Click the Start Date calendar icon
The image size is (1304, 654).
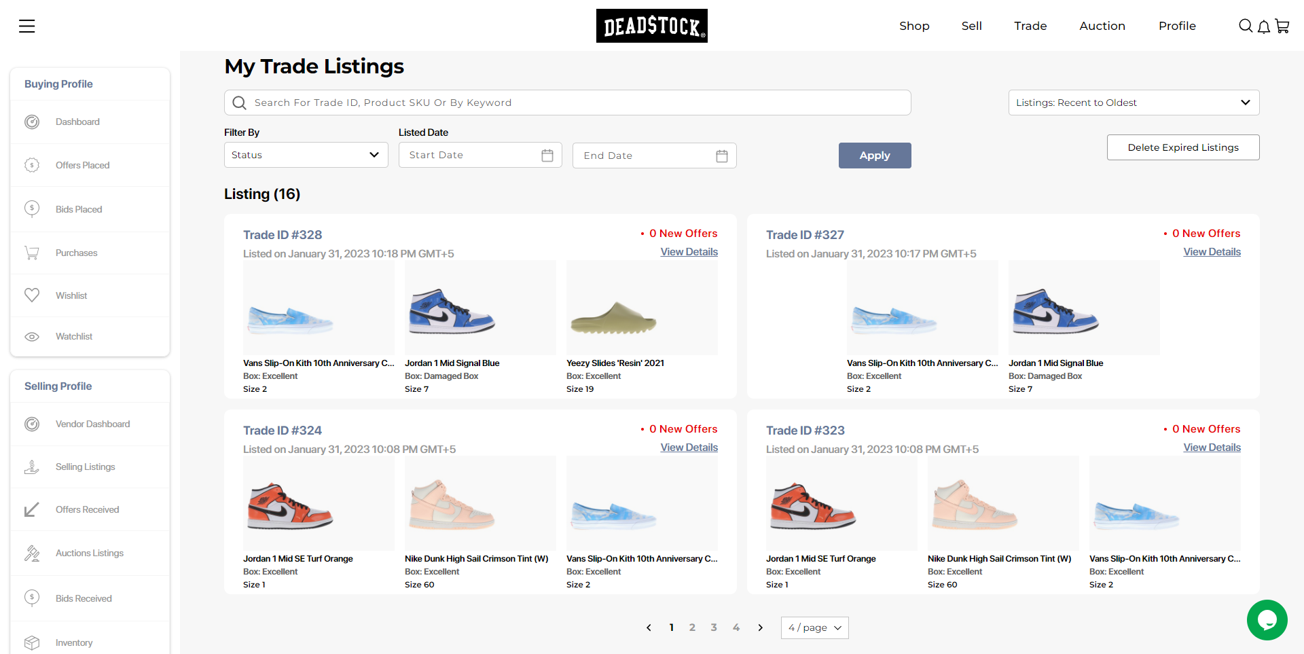547,156
